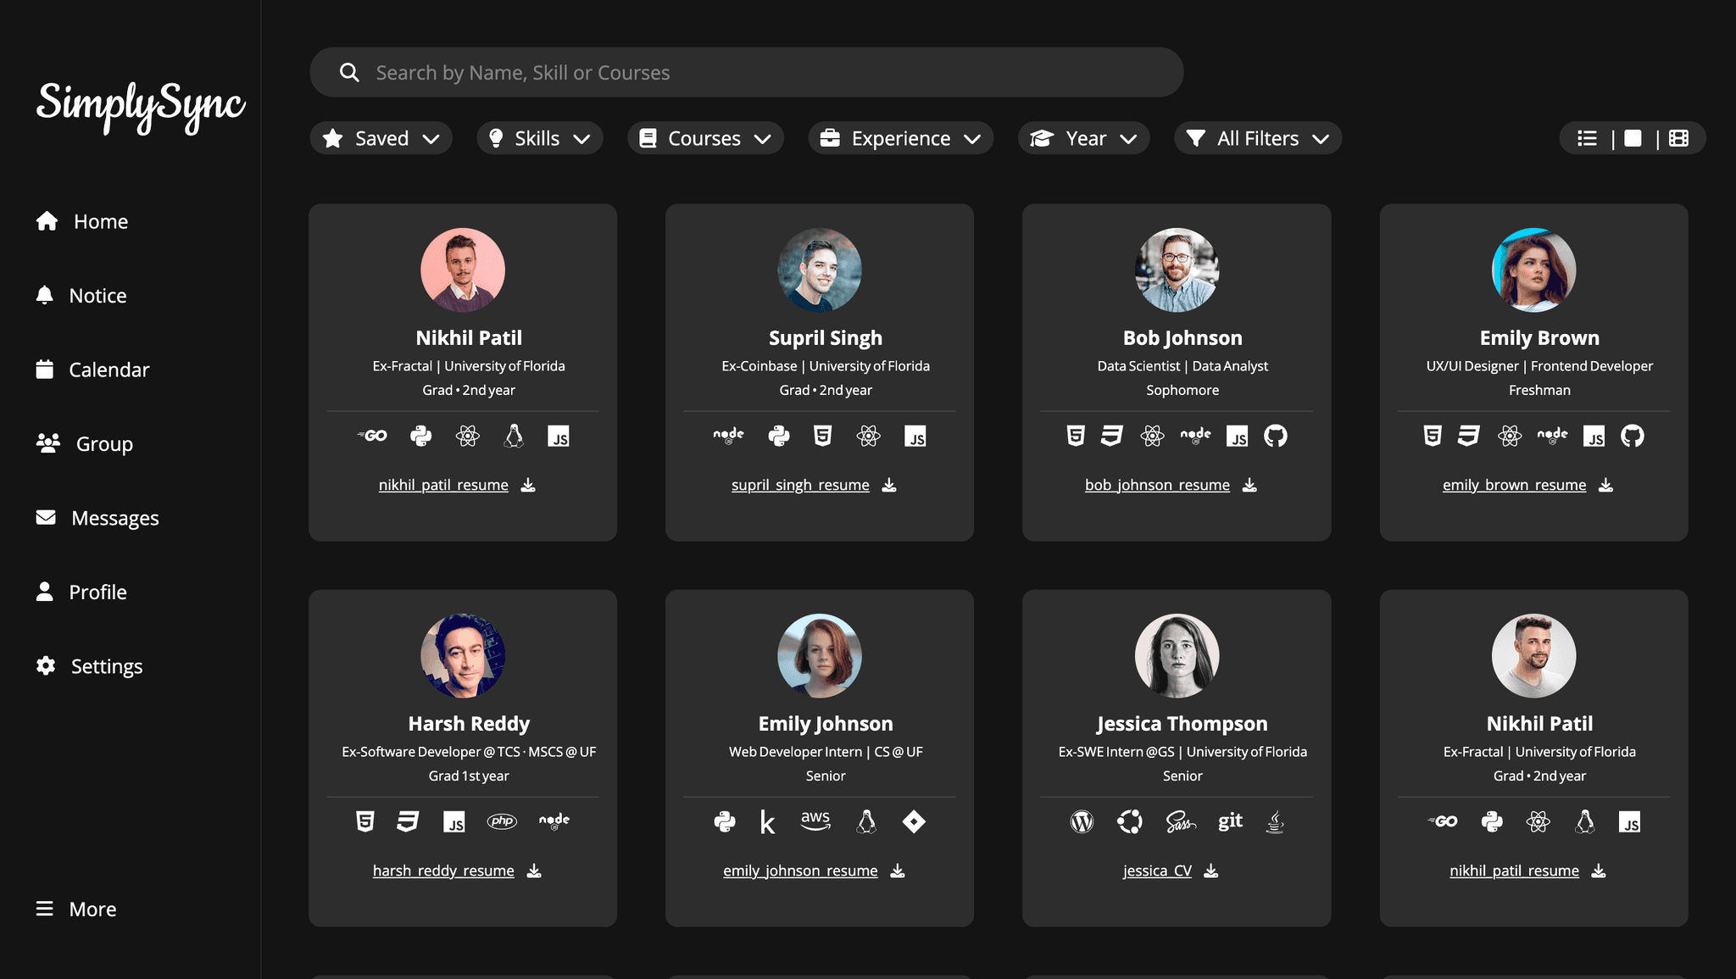
Task: Open the emily_brown_resume link
Action: [1514, 485]
